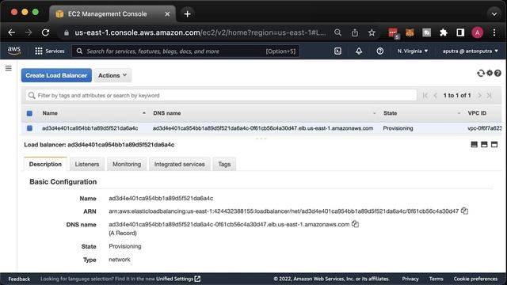Open the Services grid menu

pos(49,51)
